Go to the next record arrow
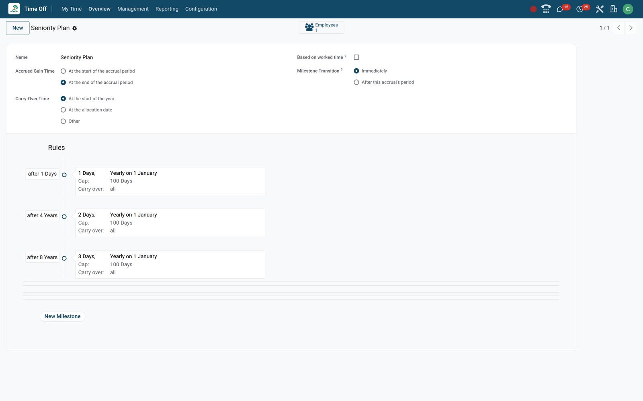The width and height of the screenshot is (643, 401). [631, 28]
